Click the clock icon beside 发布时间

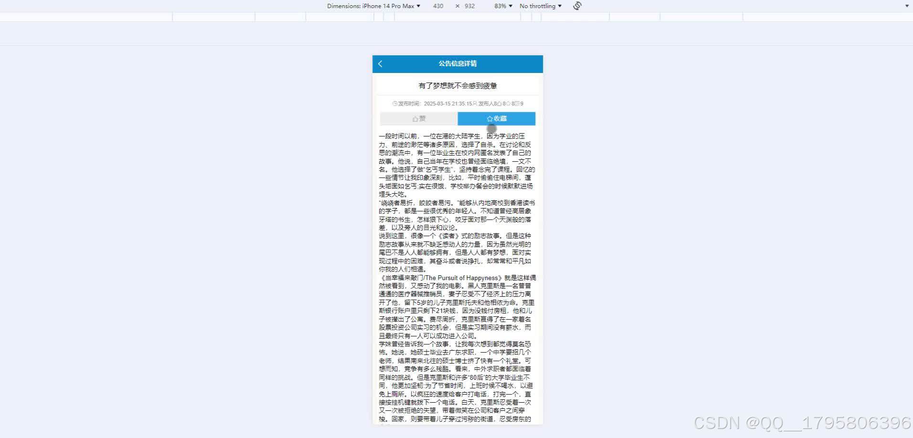[x=395, y=103]
